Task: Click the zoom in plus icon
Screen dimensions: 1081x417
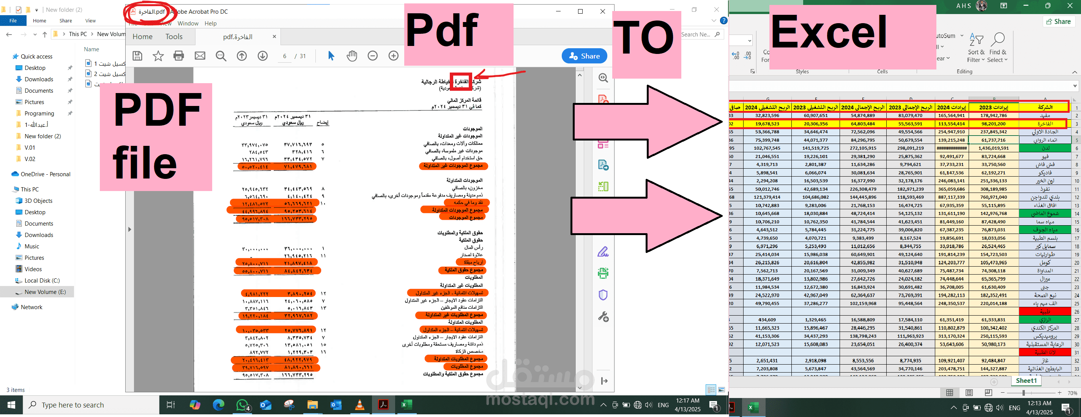Action: click(394, 56)
